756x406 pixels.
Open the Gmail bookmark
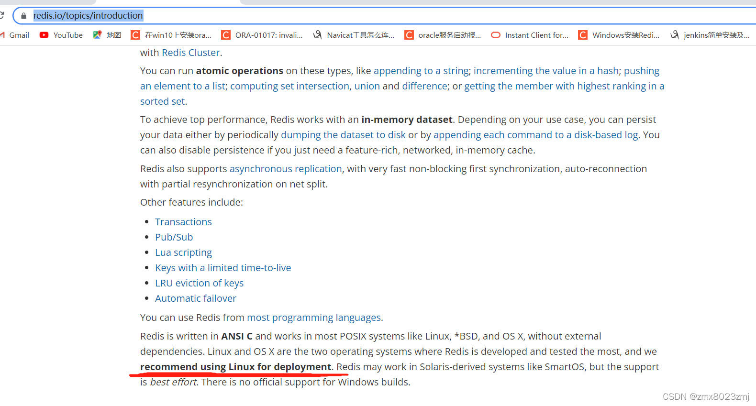click(x=15, y=35)
